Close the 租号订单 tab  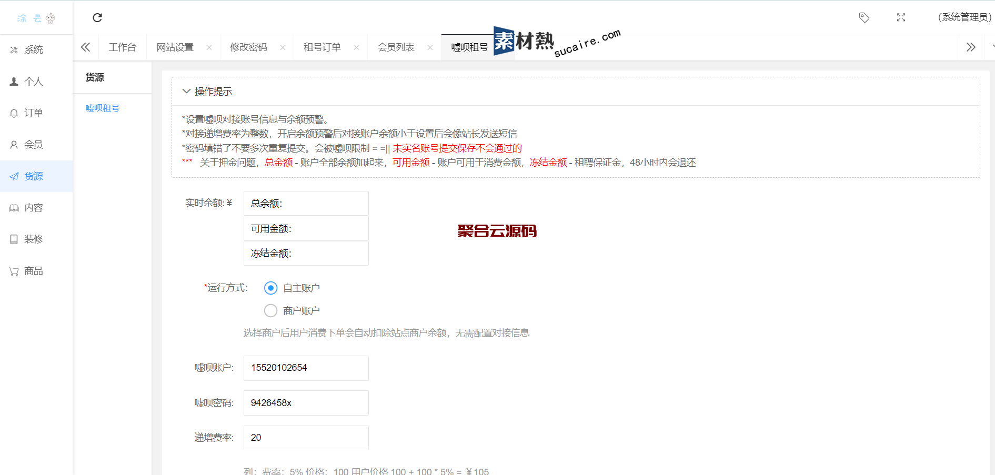click(356, 47)
